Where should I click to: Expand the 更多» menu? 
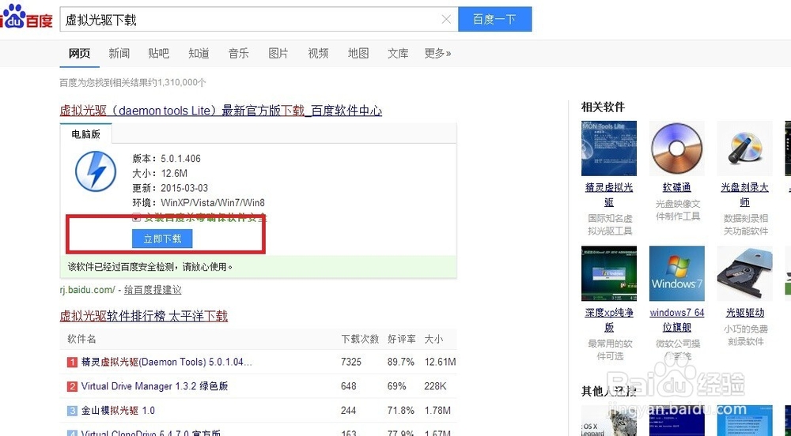[x=437, y=54]
